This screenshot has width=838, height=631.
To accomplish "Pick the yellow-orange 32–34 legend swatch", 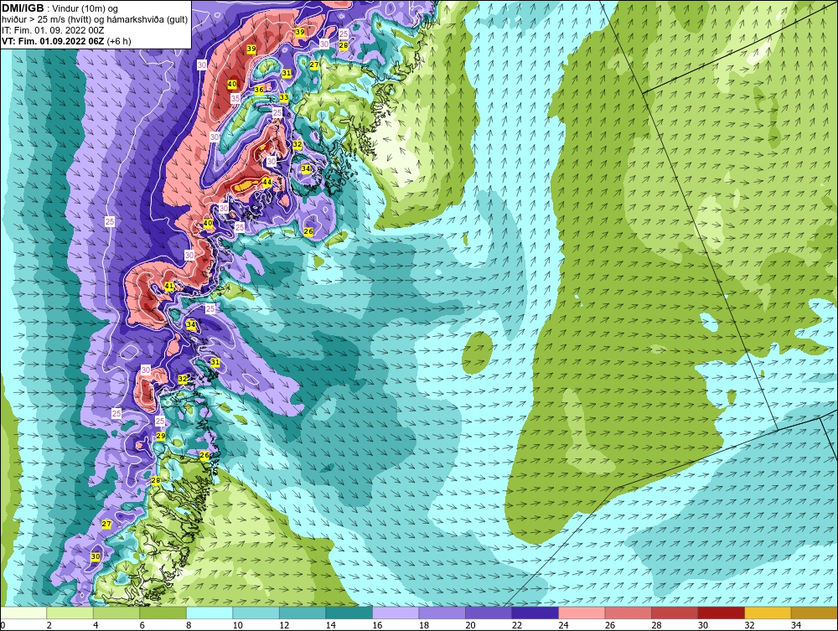I will pos(768,613).
